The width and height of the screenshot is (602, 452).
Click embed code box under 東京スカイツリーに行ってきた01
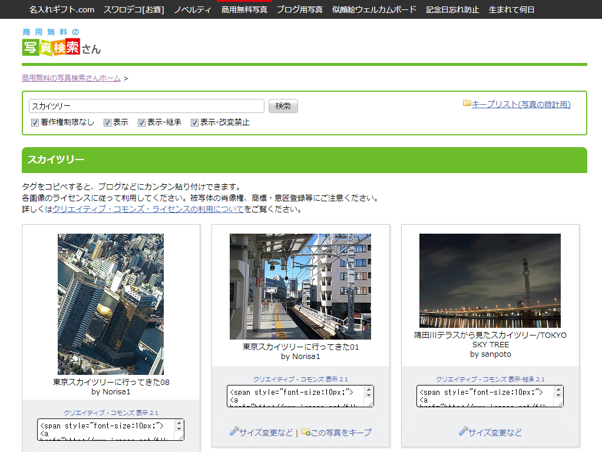tap(300, 396)
